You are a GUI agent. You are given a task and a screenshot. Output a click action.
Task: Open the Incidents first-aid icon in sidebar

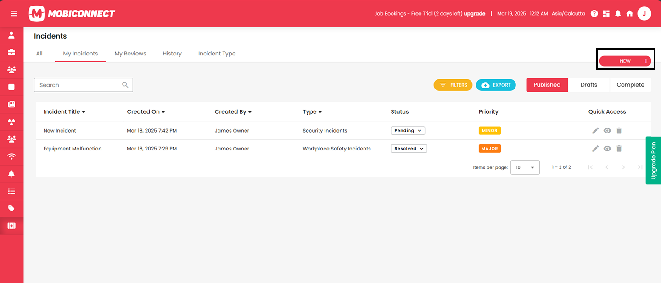tap(11, 226)
